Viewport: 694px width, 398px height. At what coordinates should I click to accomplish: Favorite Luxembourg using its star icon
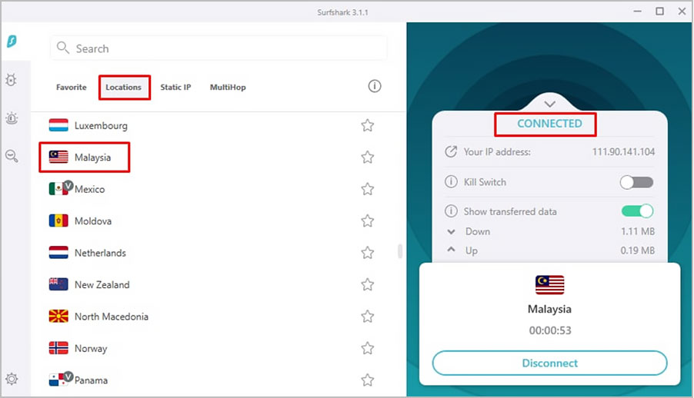[x=368, y=125]
